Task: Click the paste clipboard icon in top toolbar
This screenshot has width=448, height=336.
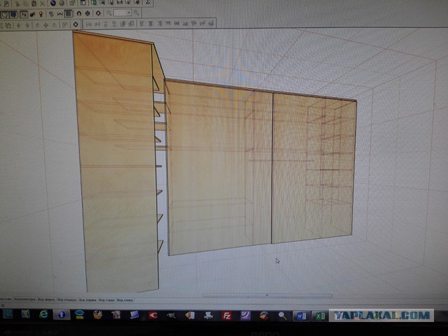Action: [x=34, y=3]
